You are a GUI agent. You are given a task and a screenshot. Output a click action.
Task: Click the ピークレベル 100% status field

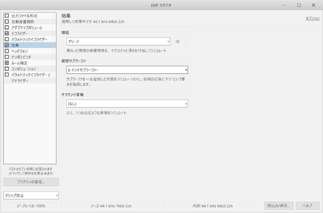click(x=31, y=206)
